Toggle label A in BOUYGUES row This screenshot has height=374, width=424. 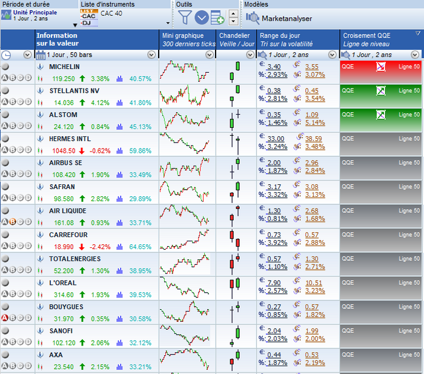[5, 318]
